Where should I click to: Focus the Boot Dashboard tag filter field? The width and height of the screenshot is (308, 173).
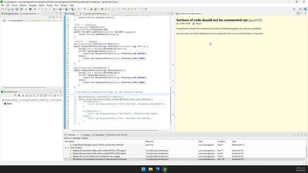tap(32, 100)
